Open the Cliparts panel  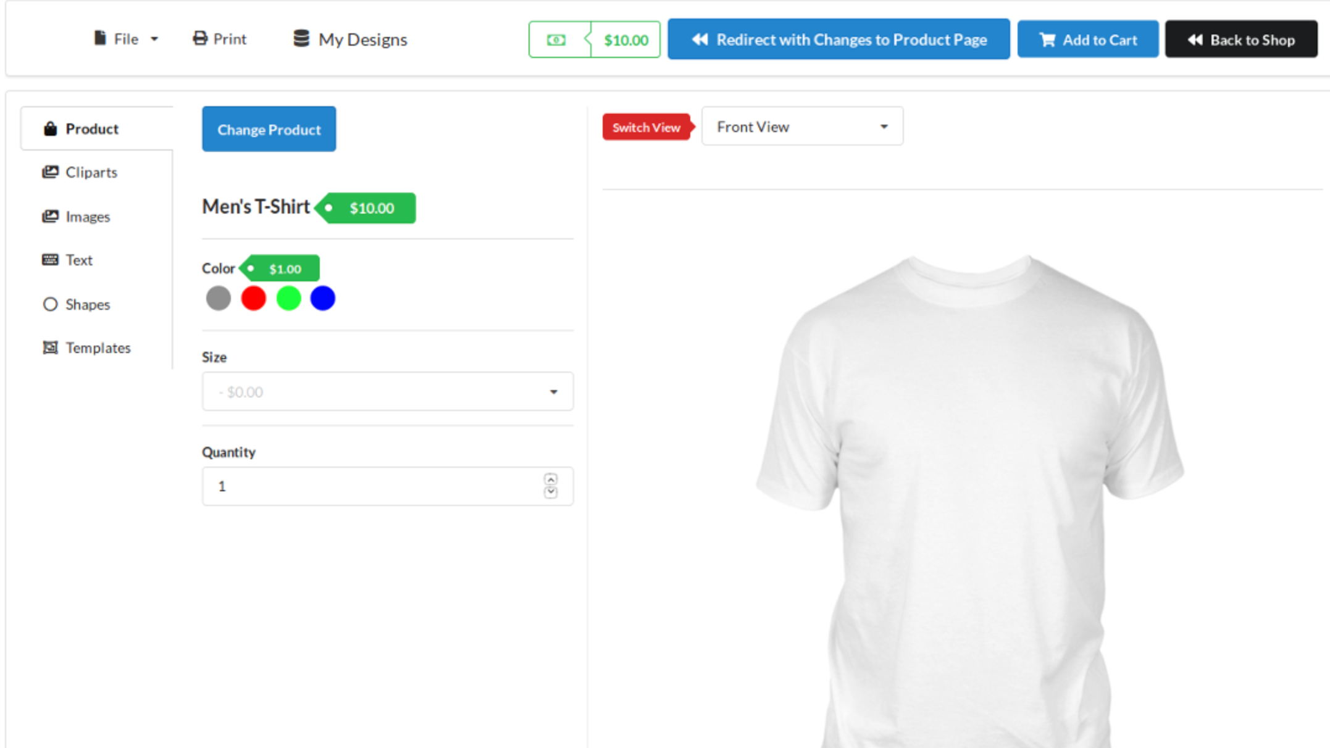[91, 172]
